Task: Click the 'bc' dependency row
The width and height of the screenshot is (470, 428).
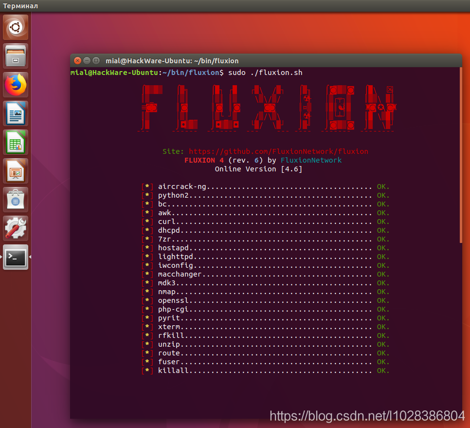Action: tap(266, 204)
